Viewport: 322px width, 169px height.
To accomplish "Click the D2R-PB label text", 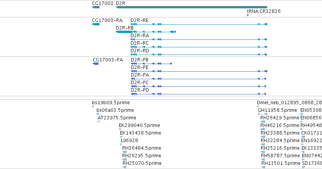I will (140, 60).
